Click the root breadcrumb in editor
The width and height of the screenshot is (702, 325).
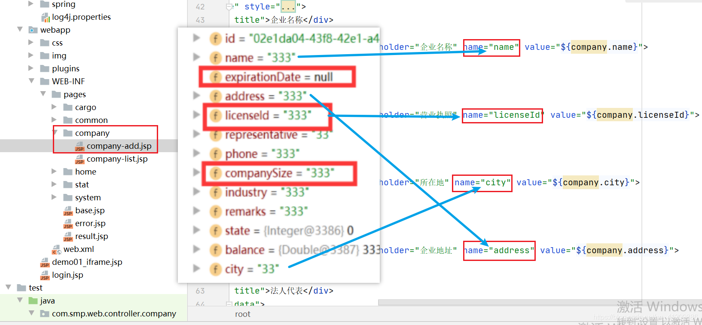(x=243, y=314)
